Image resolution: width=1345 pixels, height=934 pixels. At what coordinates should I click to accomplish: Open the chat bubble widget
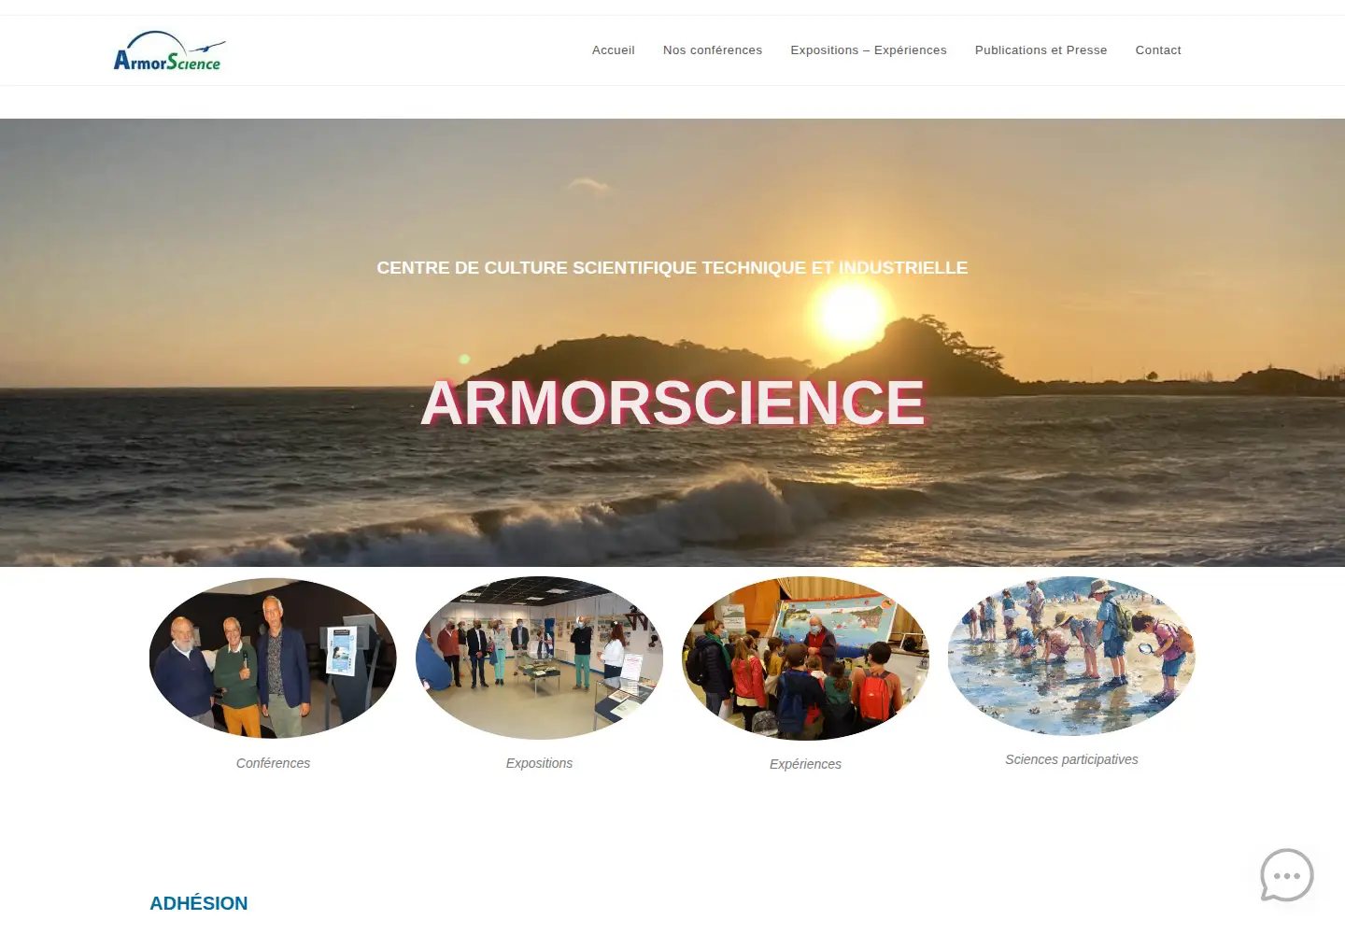pyautogui.click(x=1287, y=875)
